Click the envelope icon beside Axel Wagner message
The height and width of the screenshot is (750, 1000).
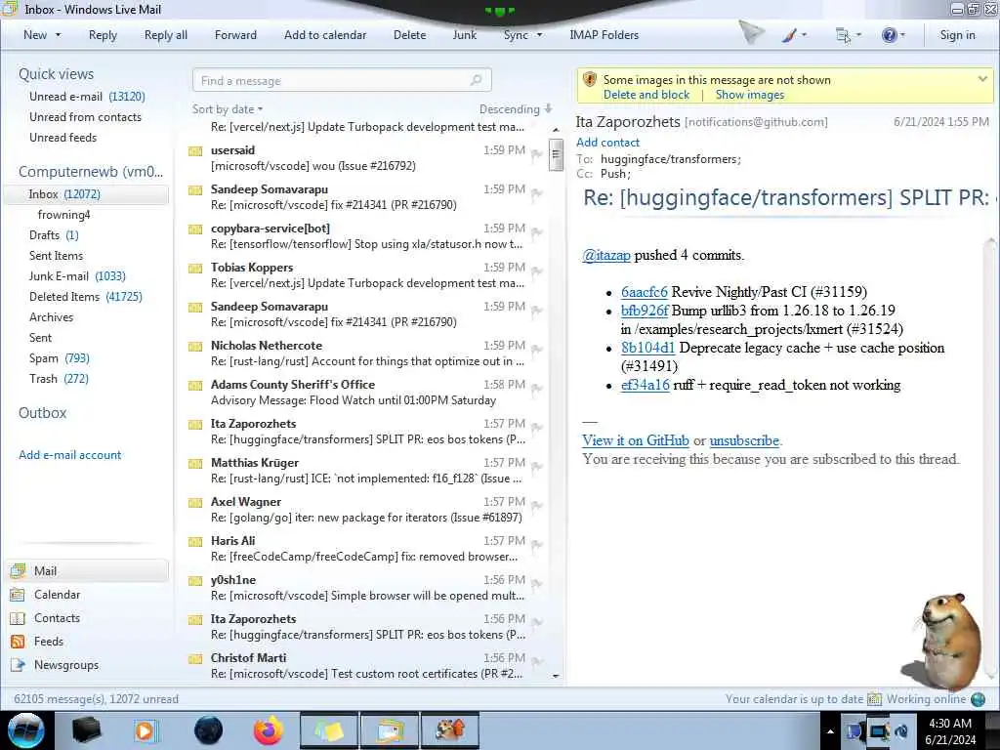click(195, 503)
